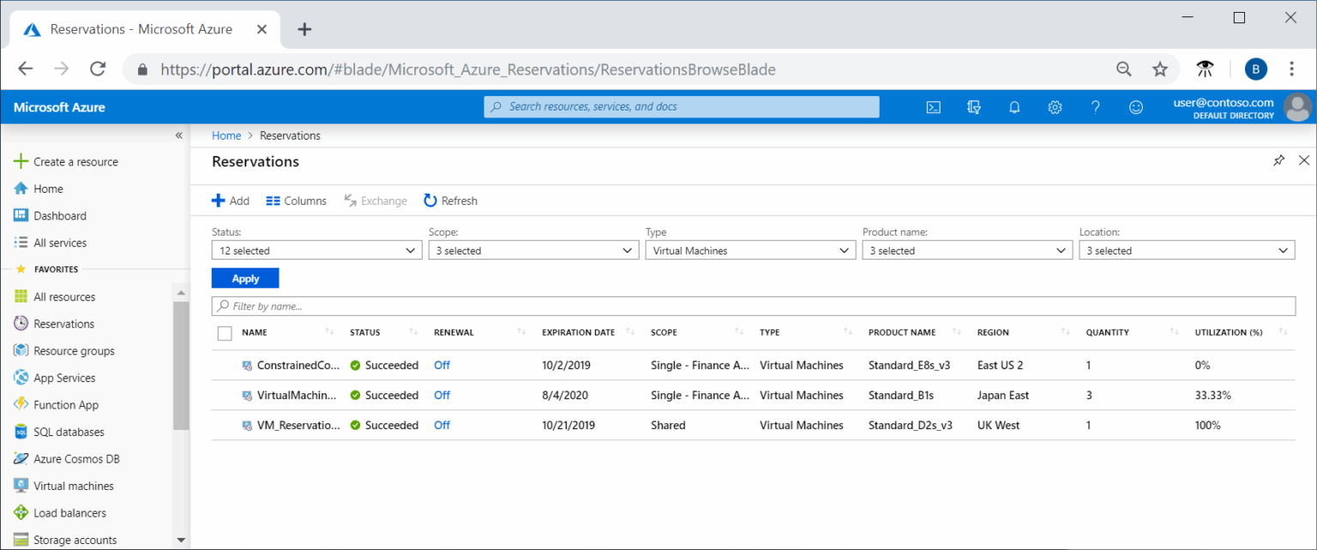The height and width of the screenshot is (550, 1317).
Task: Pin the Reservations blade
Action: [x=1278, y=160]
